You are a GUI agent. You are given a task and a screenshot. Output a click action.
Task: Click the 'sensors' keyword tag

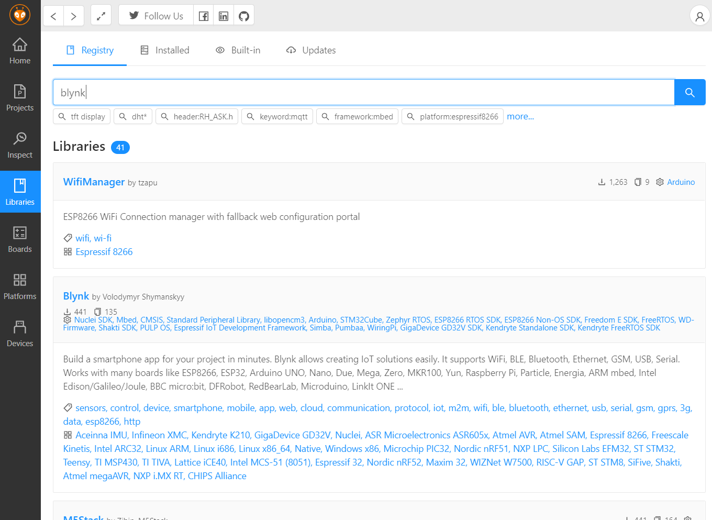(91, 408)
